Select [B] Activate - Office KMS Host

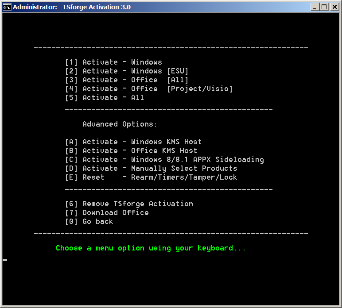131,151
